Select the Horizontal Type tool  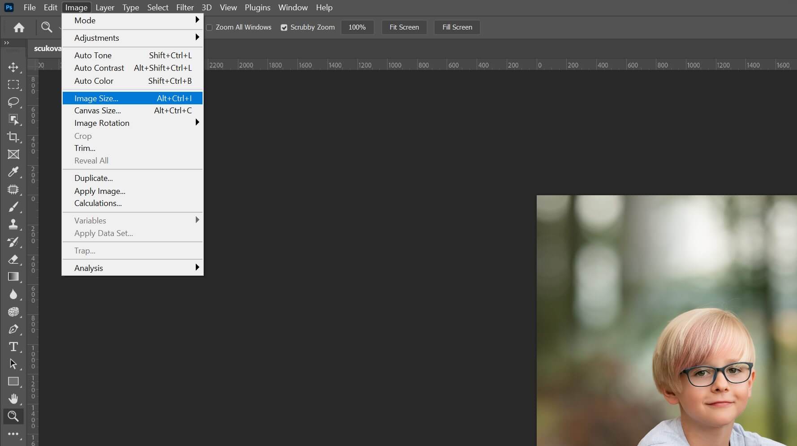pos(13,347)
